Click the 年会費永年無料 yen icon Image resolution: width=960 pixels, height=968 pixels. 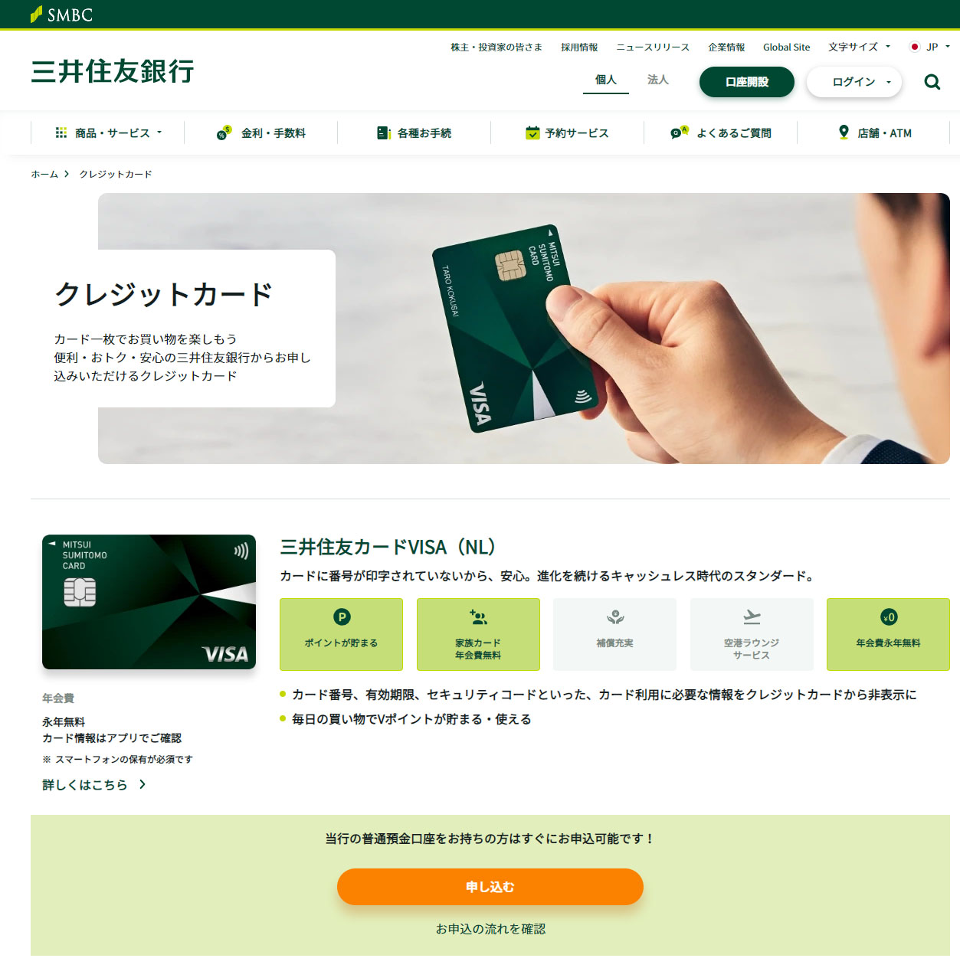point(889,617)
